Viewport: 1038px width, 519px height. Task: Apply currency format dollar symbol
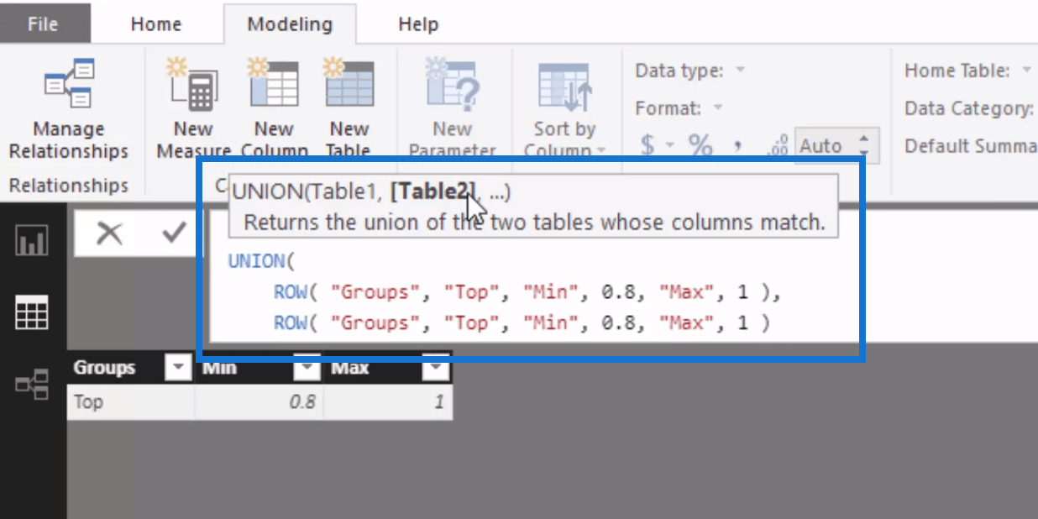pyautogui.click(x=647, y=145)
